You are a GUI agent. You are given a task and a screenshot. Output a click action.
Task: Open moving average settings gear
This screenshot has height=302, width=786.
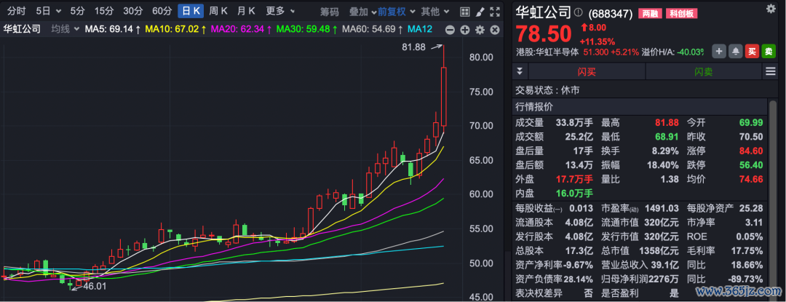pos(480,30)
